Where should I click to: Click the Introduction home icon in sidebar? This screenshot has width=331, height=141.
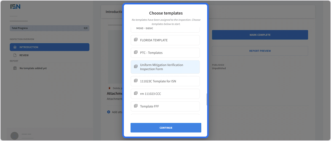[x=15, y=47]
